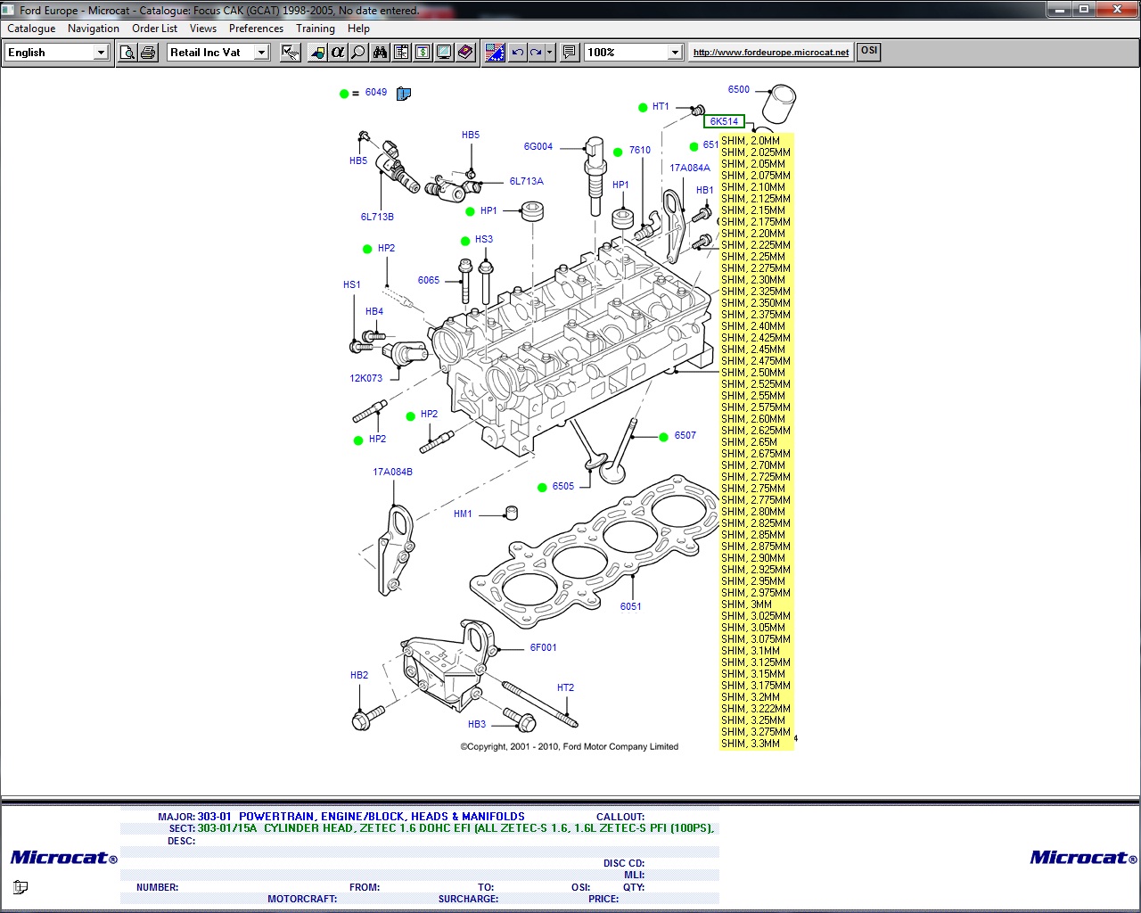1141x913 pixels.
Task: Click the OSI button
Action: [869, 52]
